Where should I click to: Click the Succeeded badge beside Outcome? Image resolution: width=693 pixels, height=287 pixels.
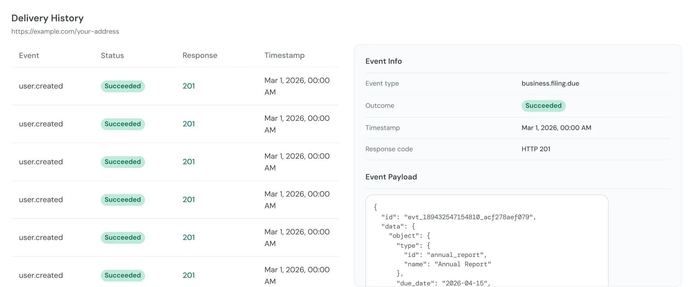tap(543, 106)
